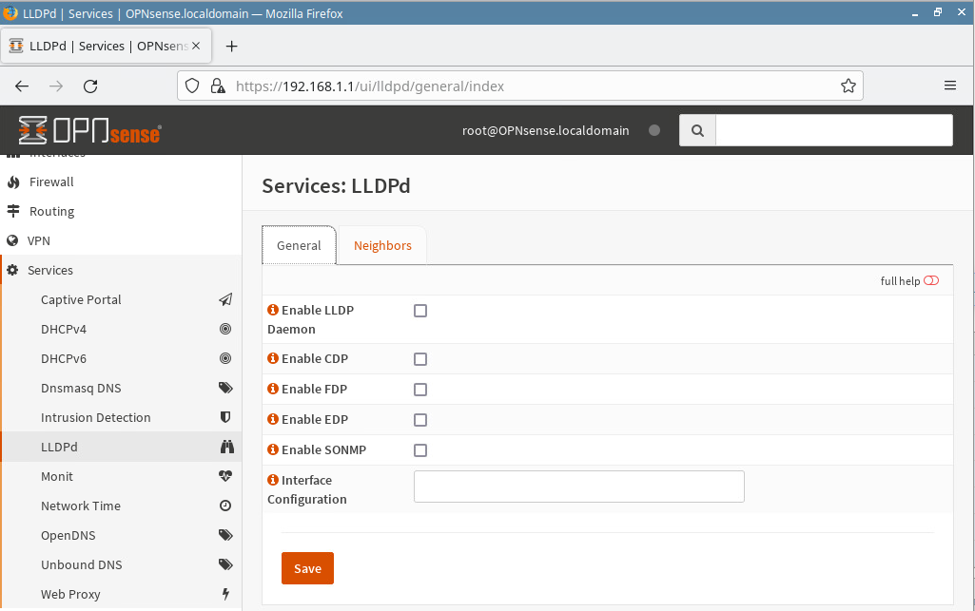Click the info icon beside Enable CDP
975x611 pixels.
[273, 359]
